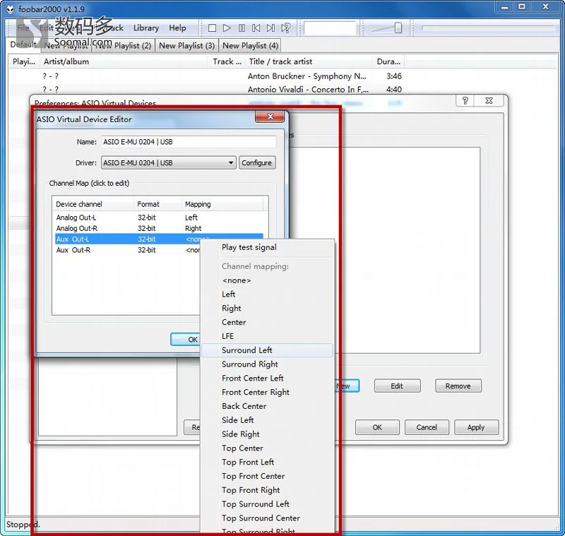This screenshot has width=565, height=536.
Task: Choose LFE in channel mapping menu
Action: pyautogui.click(x=267, y=336)
